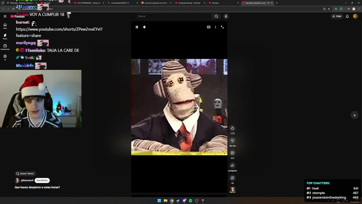Image resolution: width=362 pixels, height=204 pixels.
Task: Click the Suscribirme button
Action: [42, 180]
